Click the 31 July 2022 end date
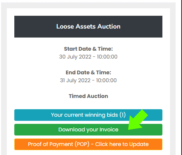The width and height of the screenshot is (182, 155). point(75,80)
